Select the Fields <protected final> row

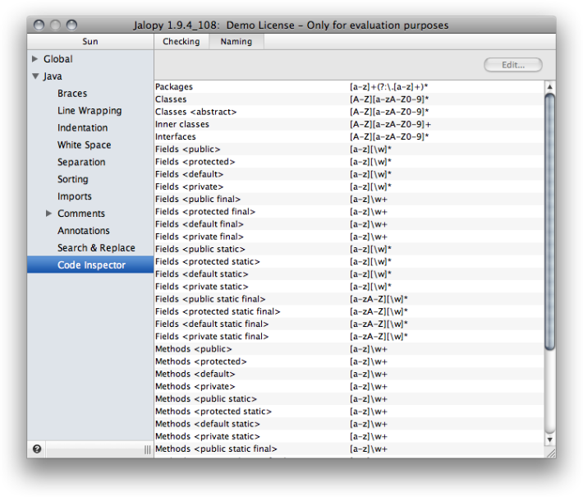[x=349, y=212]
